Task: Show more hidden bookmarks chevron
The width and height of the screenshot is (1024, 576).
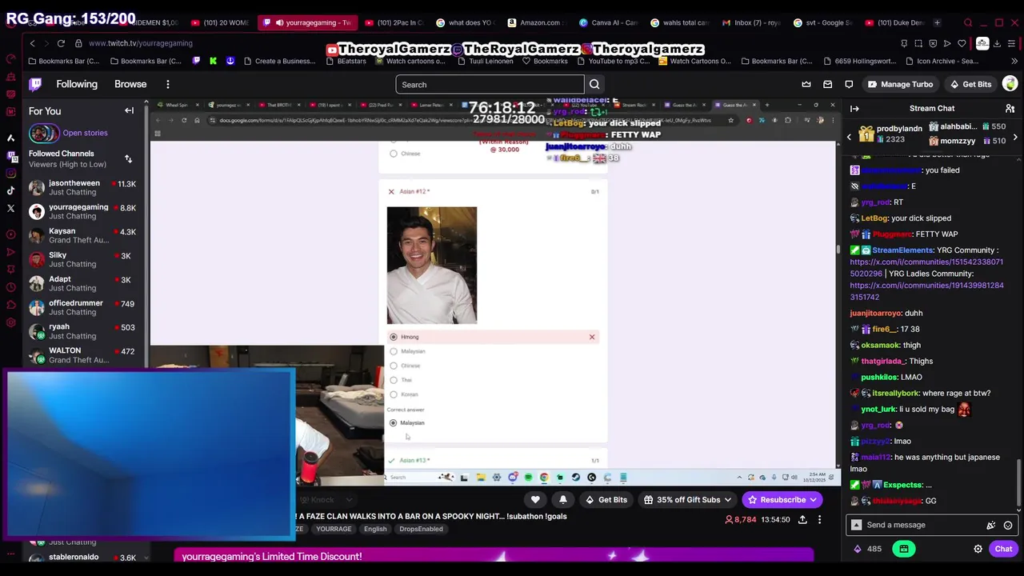Action: 1016,61
